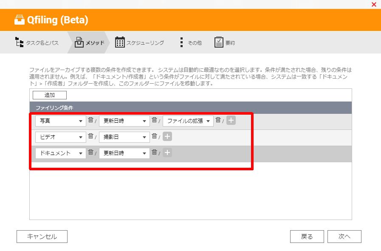381x251 pixels.
Task: Add a sub-condition with plus in the ビデオ row
Action: click(x=167, y=137)
